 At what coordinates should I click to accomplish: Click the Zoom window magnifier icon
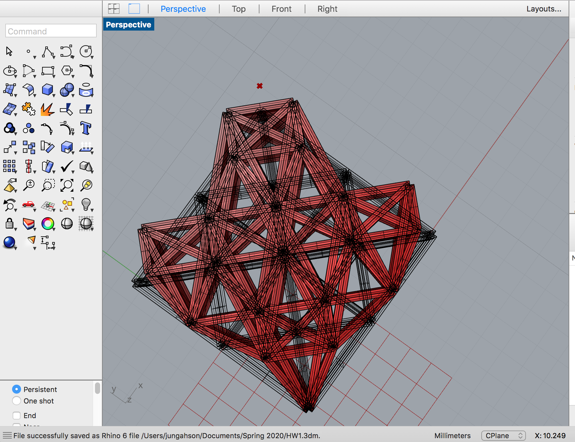point(48,185)
